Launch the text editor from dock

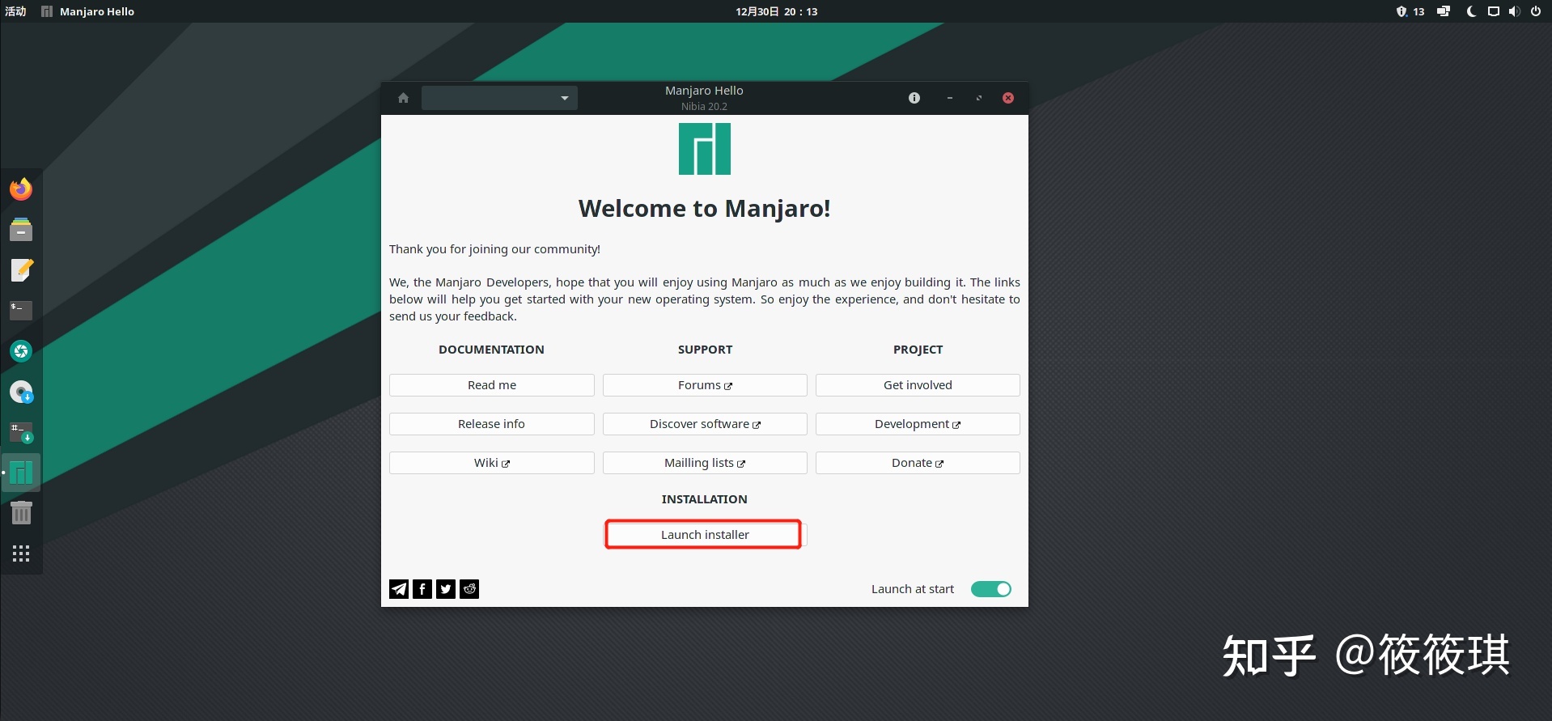(21, 270)
